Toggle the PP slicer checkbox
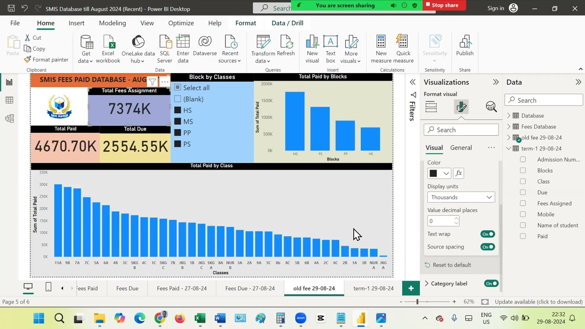This screenshot has width=585, height=329. pos(178,133)
